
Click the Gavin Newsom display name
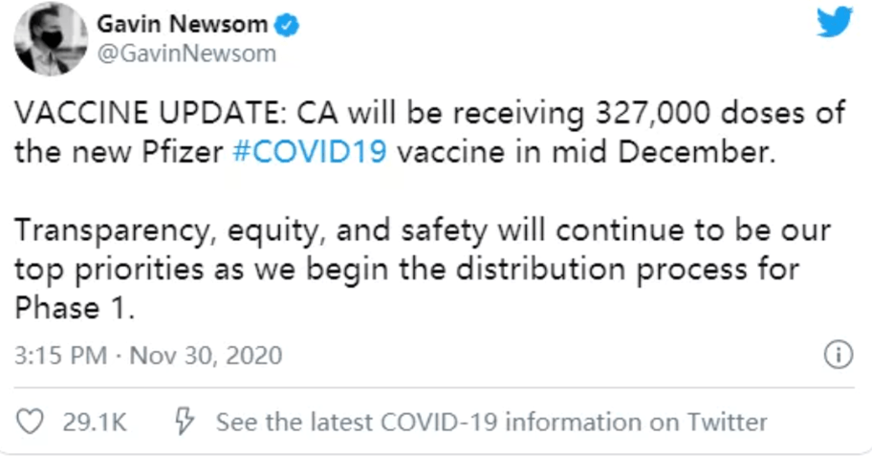tap(185, 25)
